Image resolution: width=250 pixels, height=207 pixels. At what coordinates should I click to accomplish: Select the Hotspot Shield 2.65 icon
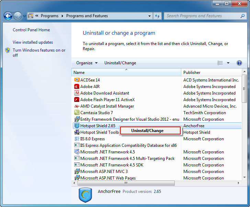(x=77, y=126)
